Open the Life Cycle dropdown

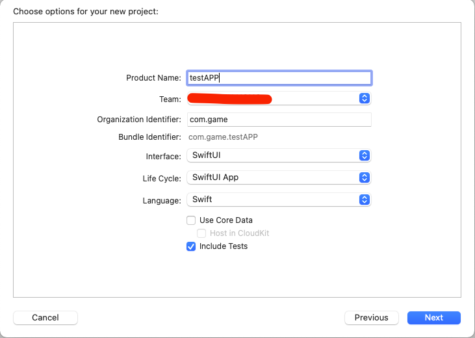coord(279,177)
